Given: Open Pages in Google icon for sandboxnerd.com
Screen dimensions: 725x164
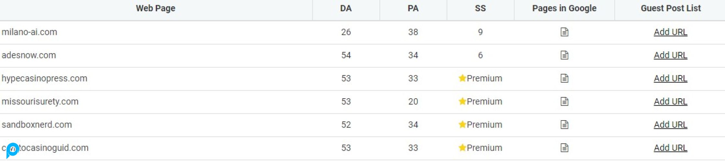Looking at the screenshot, I should click(564, 125).
